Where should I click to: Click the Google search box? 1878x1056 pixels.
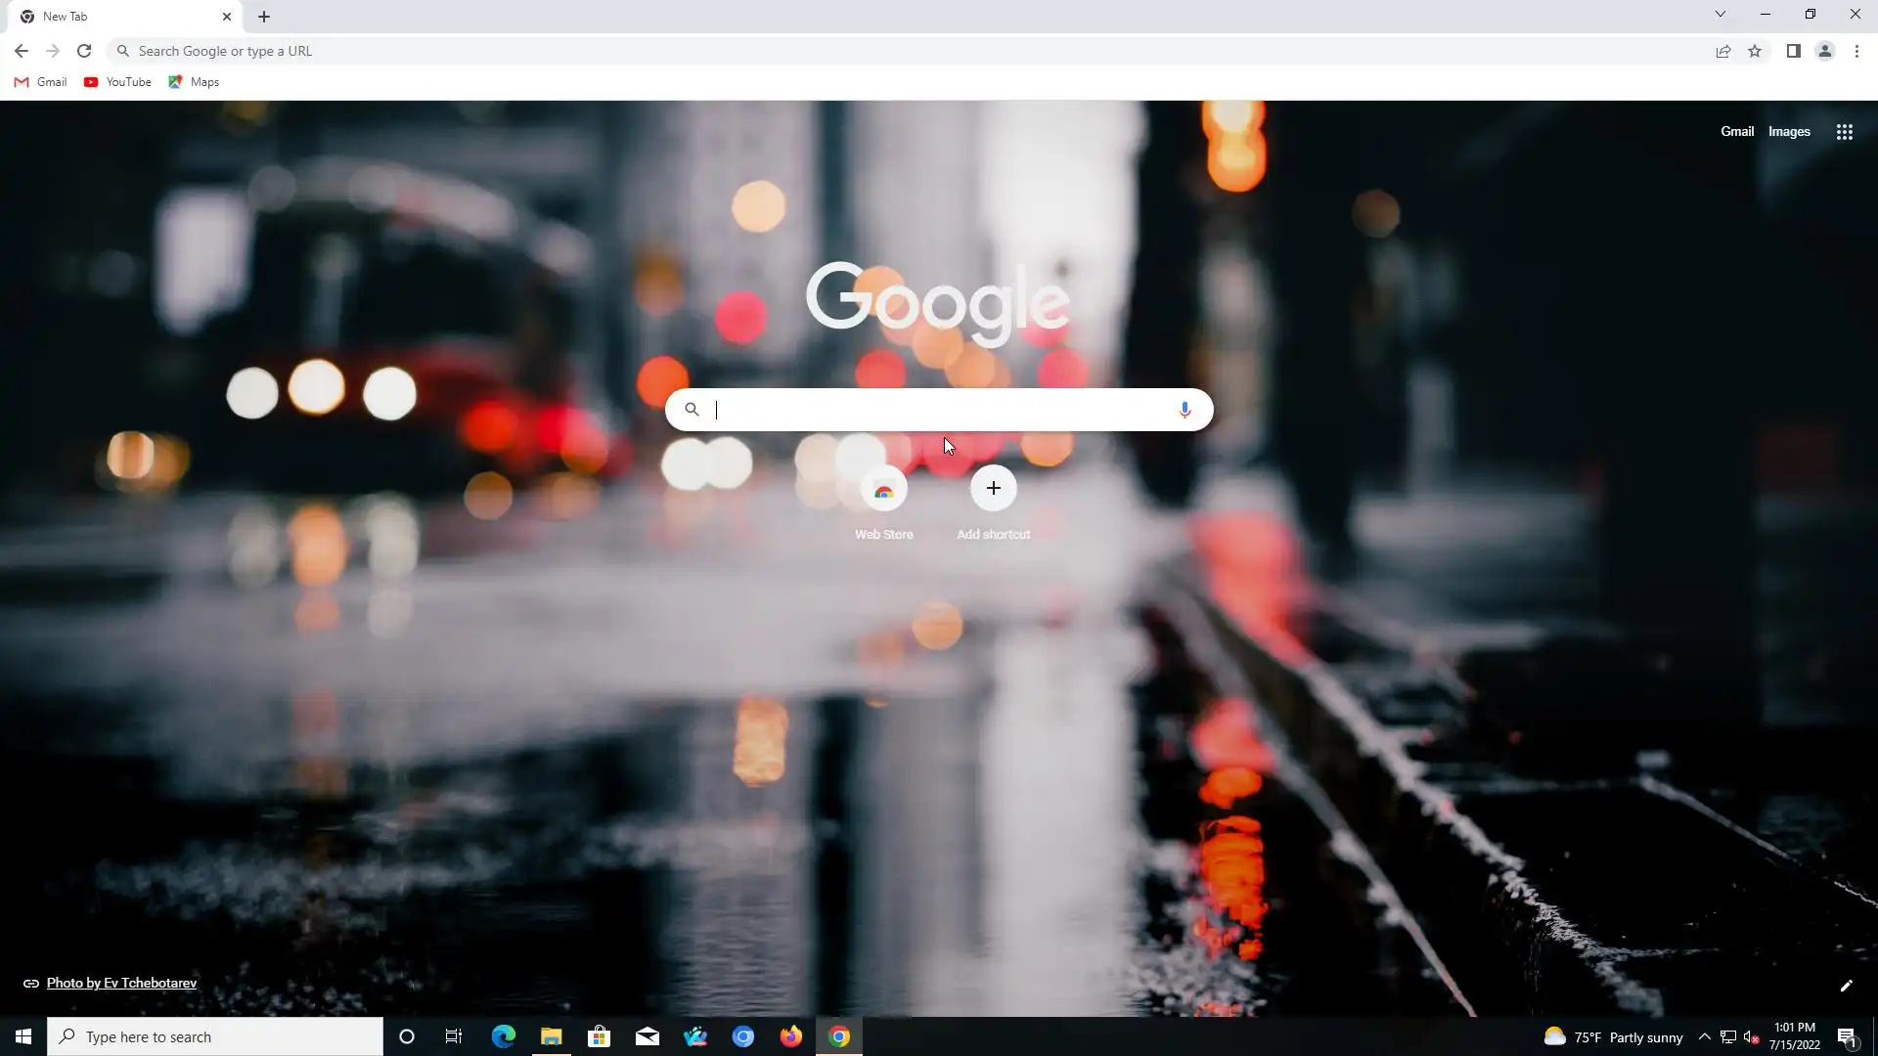tap(939, 410)
